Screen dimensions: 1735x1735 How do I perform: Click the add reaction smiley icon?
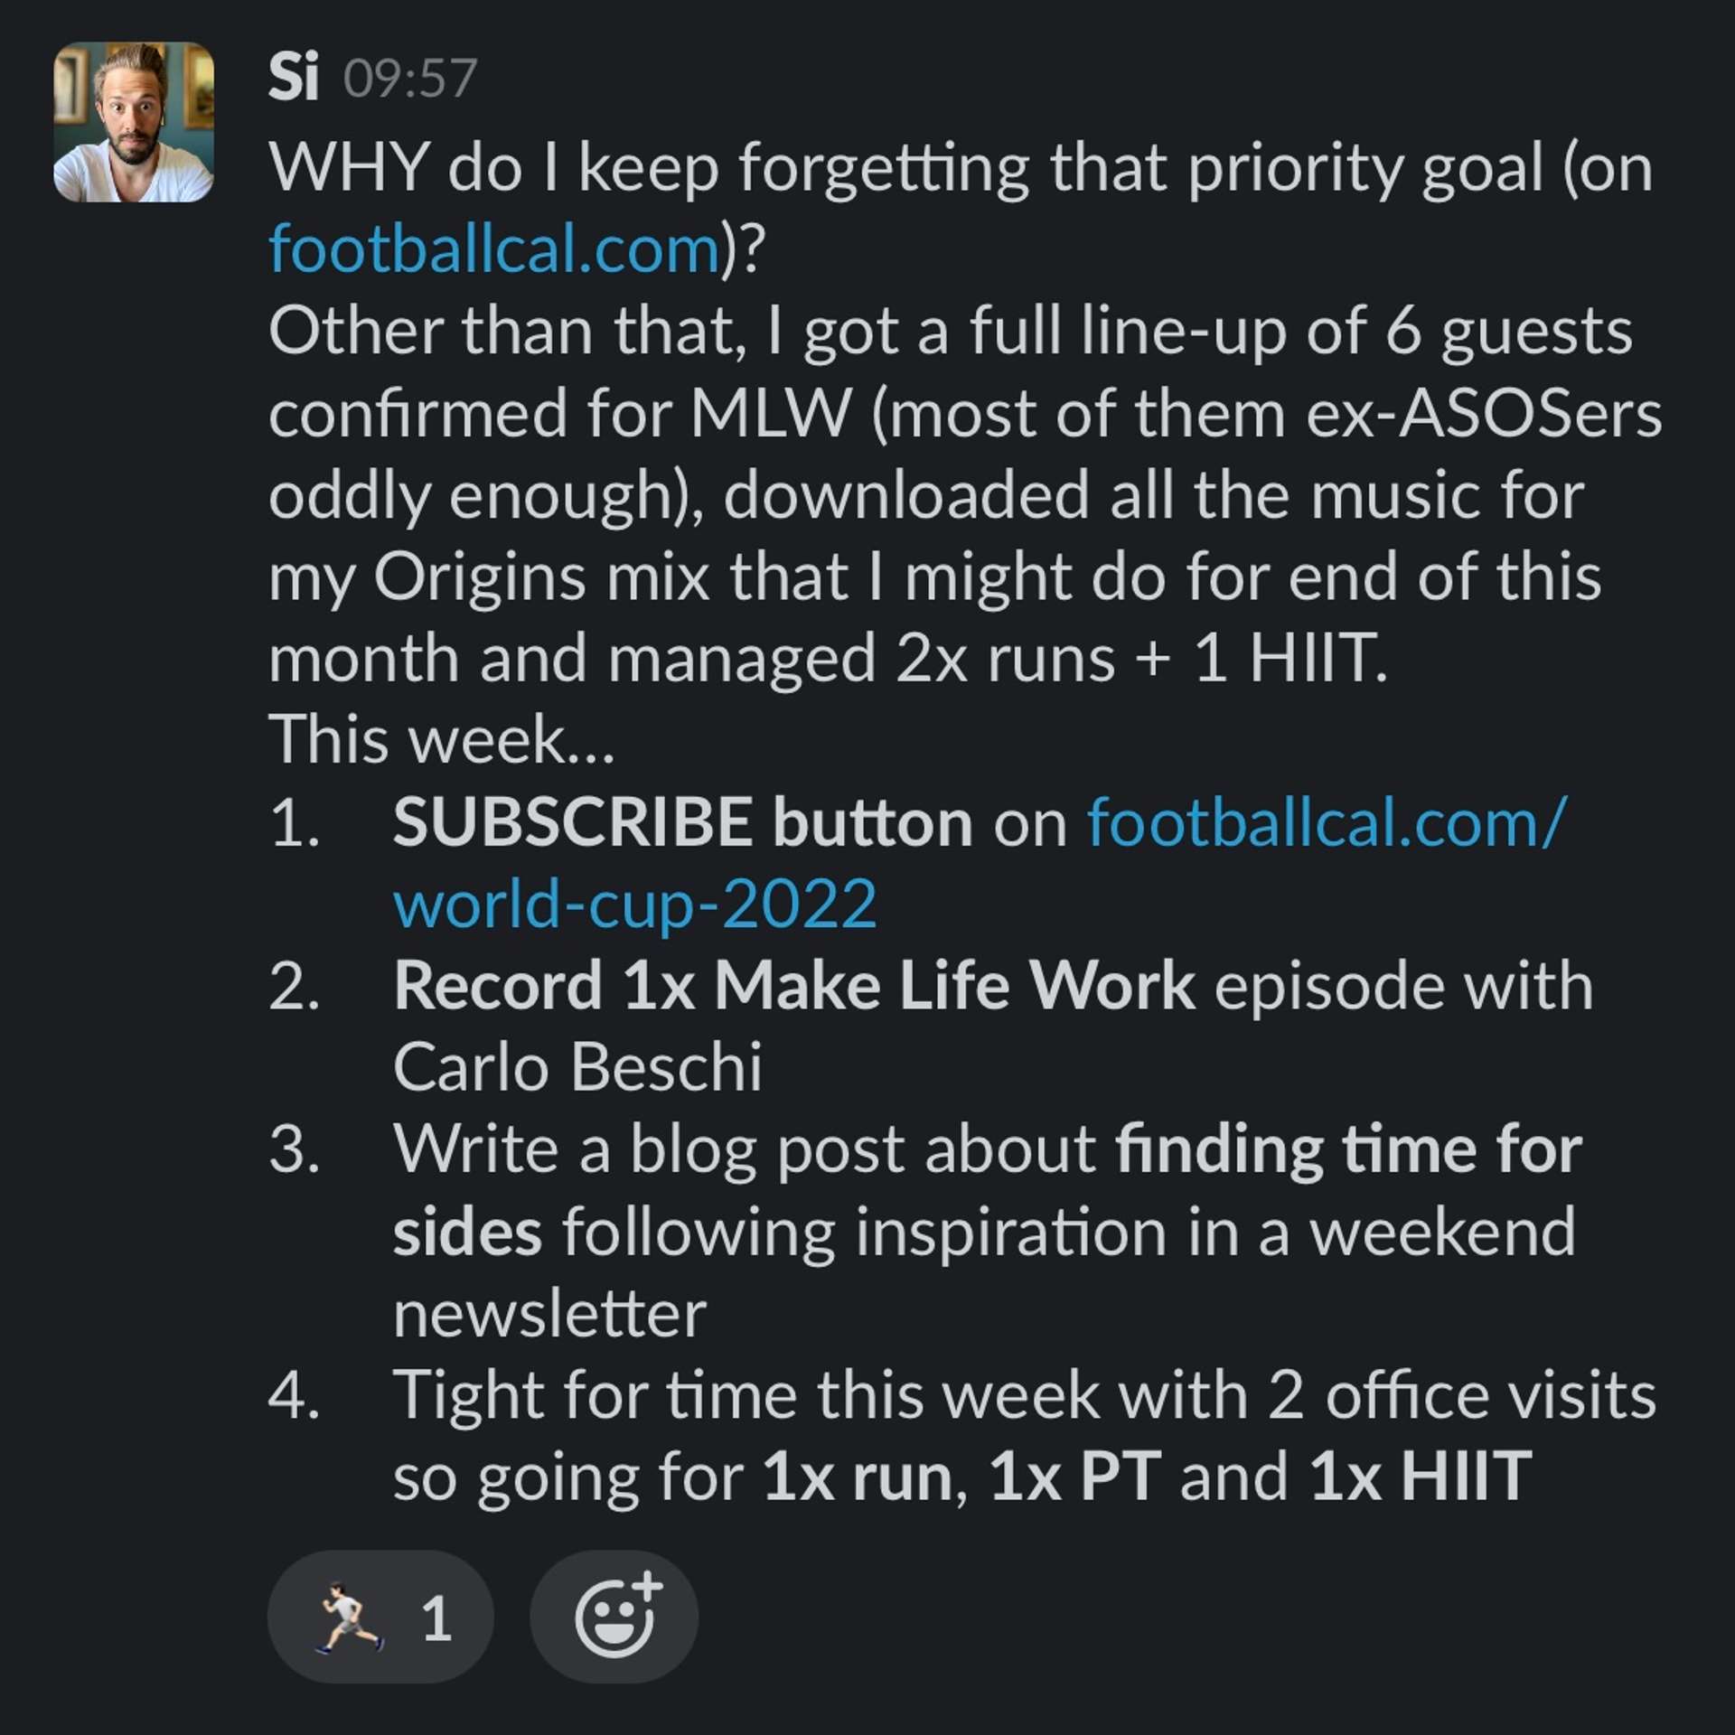tap(614, 1617)
